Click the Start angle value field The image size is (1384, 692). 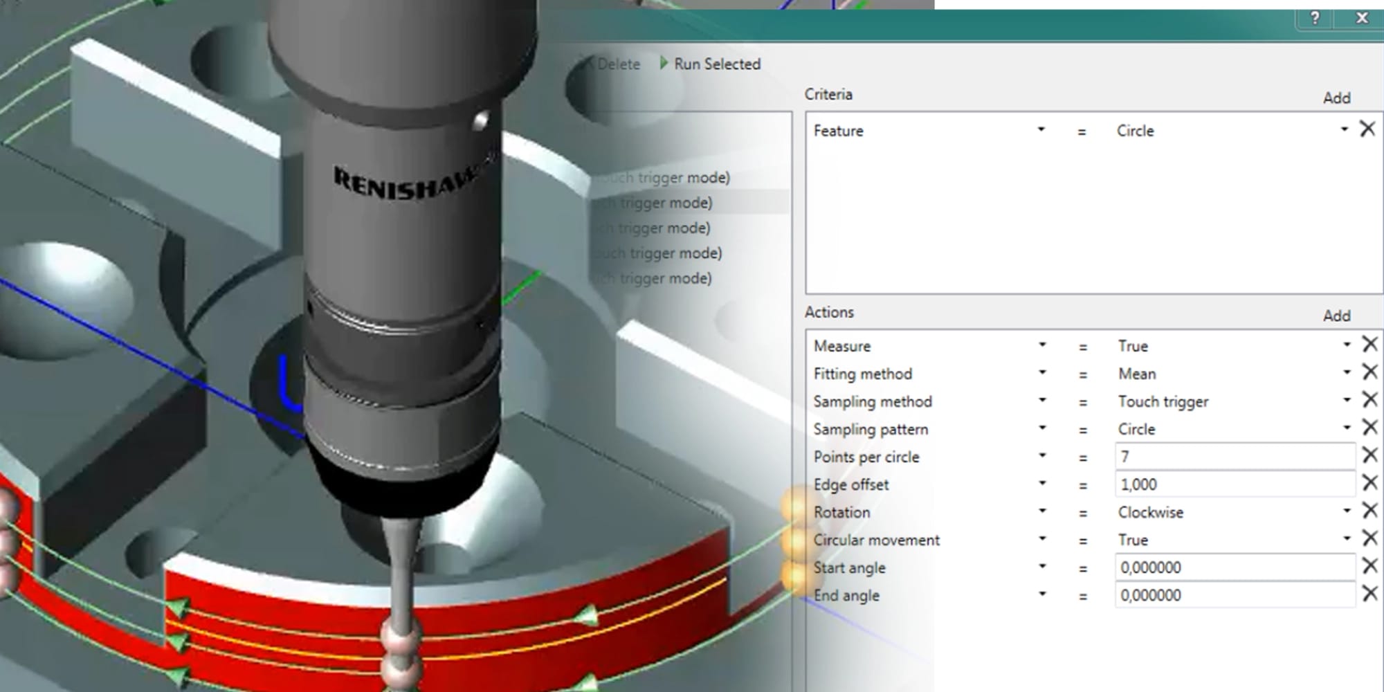1235,567
